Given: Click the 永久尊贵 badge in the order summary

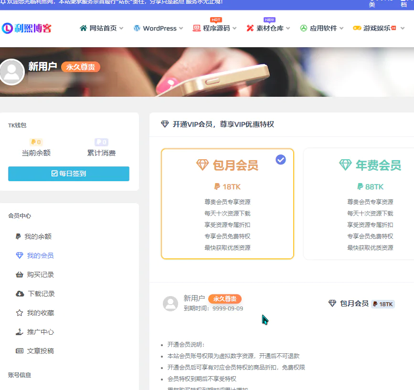Looking at the screenshot, I should click(225, 299).
